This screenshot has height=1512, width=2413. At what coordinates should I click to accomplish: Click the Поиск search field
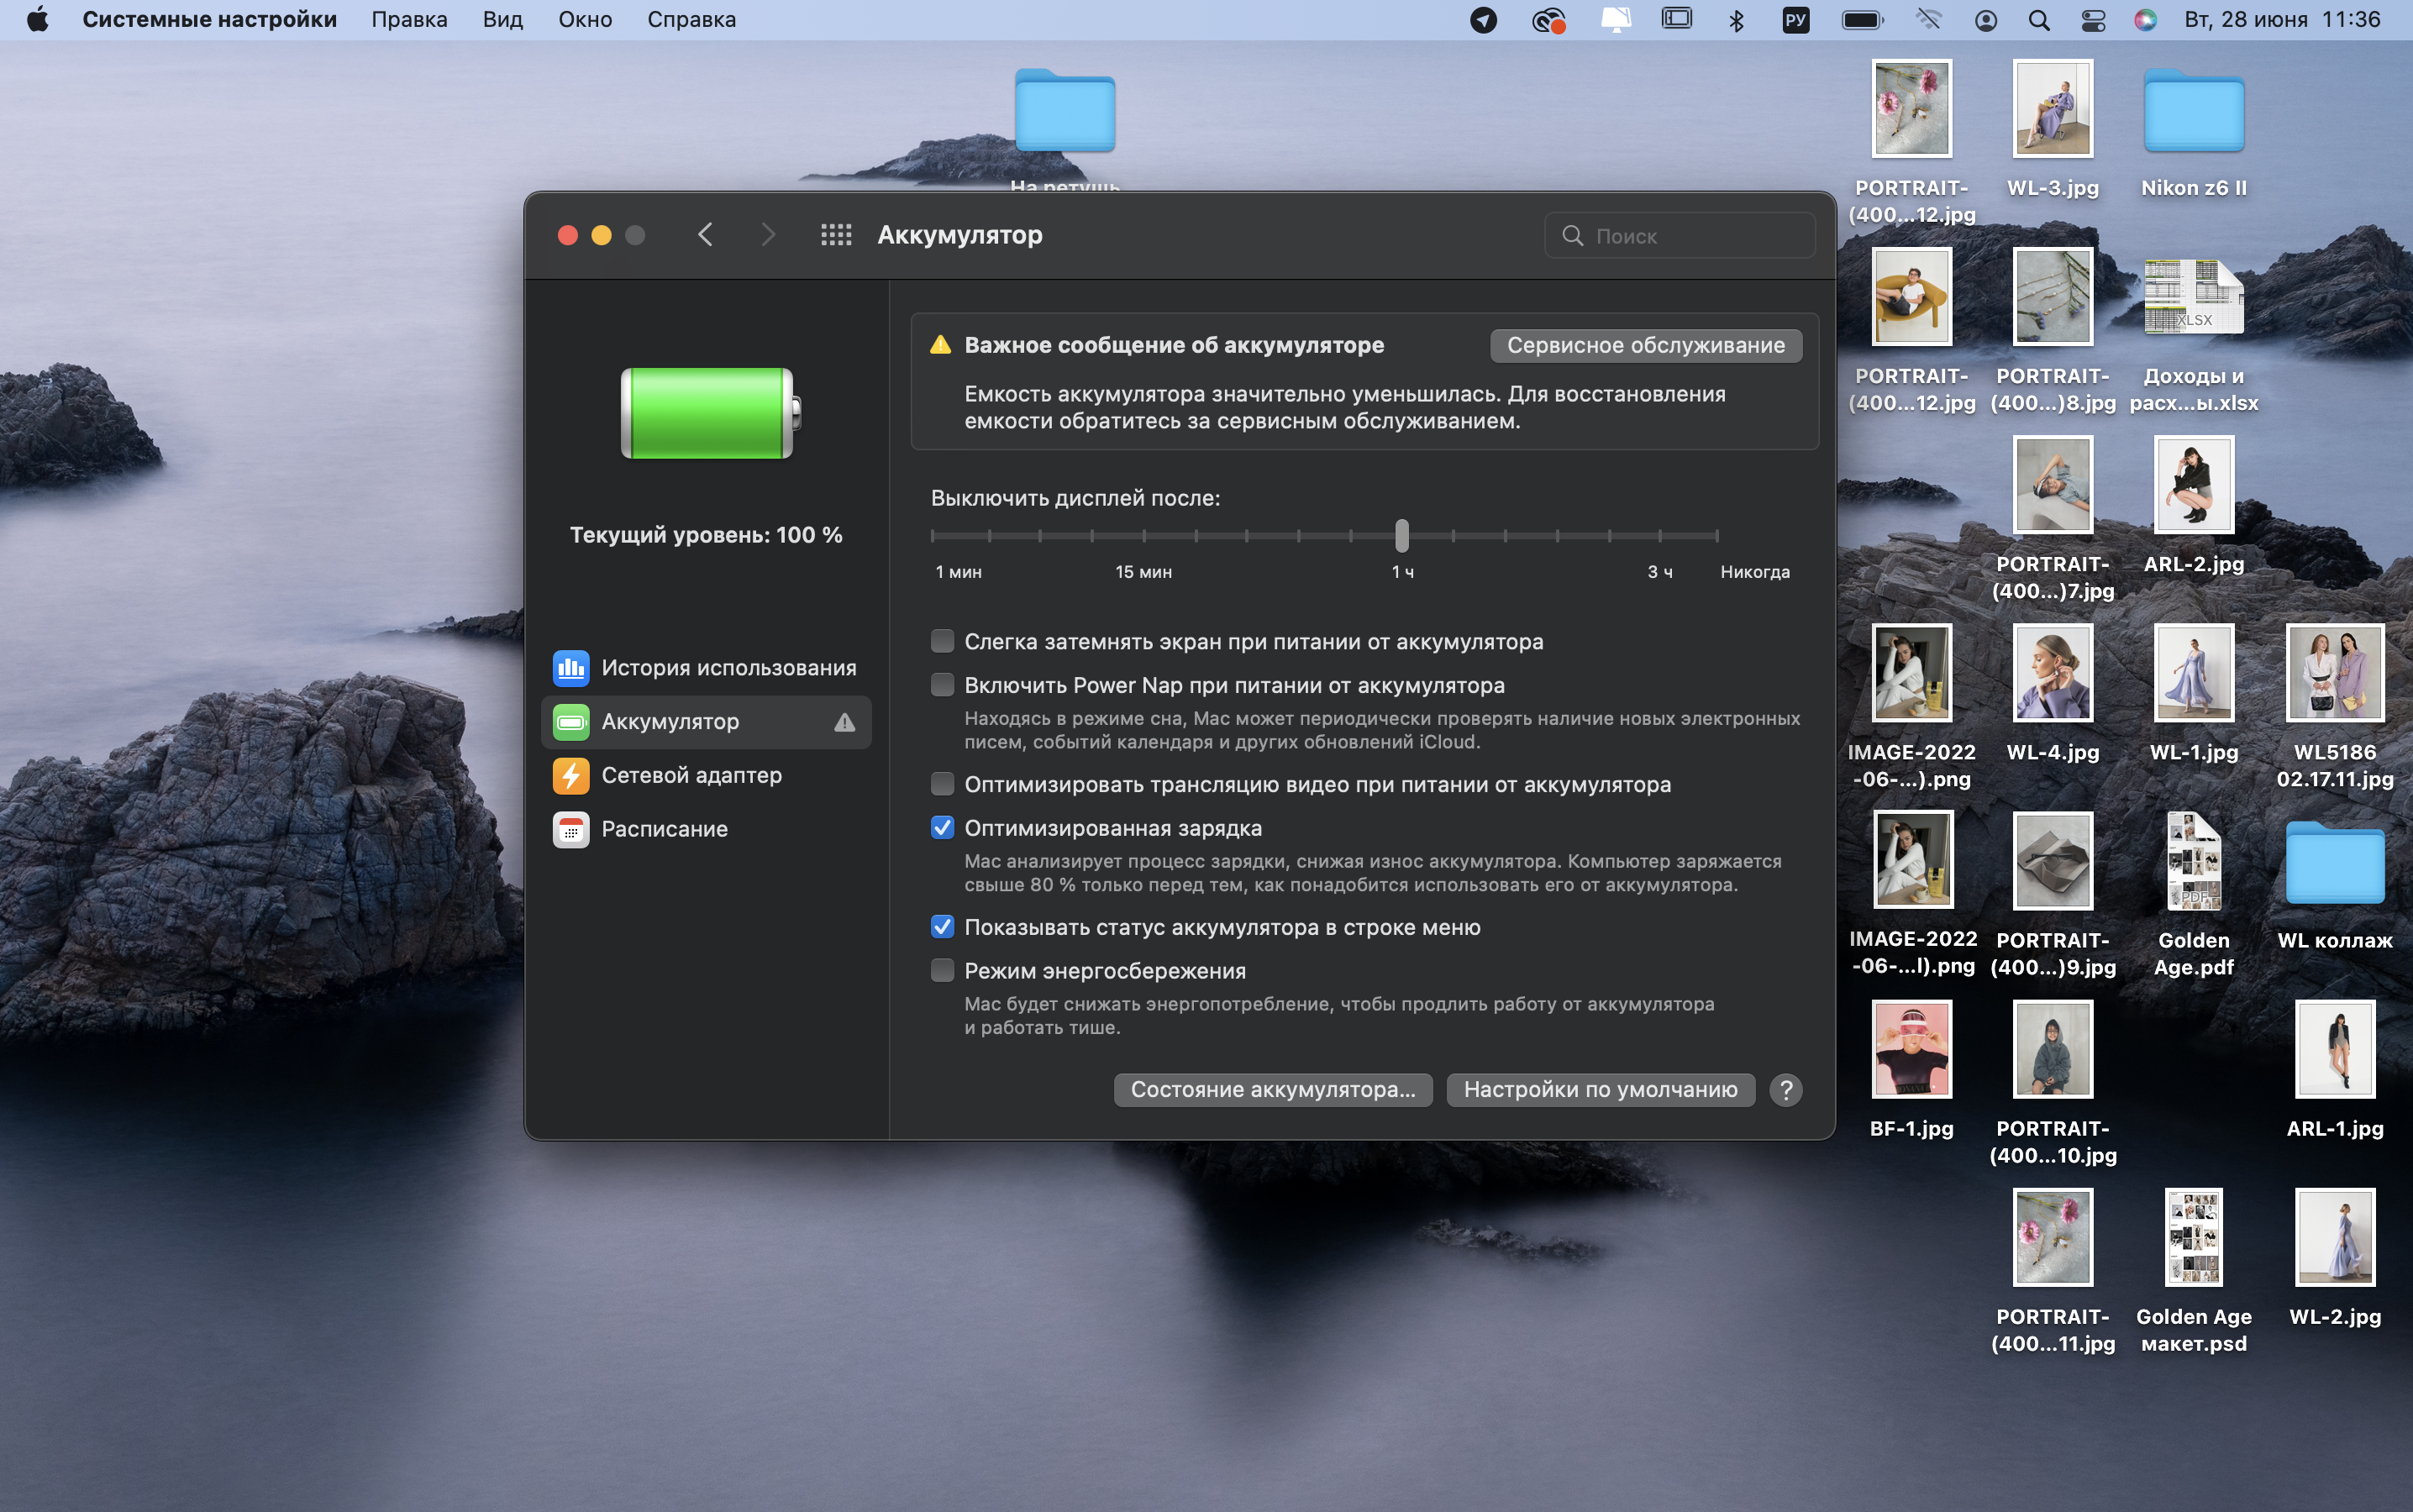pos(1690,236)
